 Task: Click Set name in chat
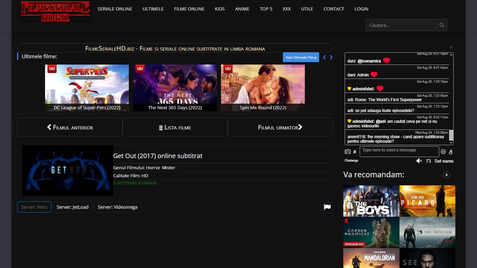tap(444, 161)
